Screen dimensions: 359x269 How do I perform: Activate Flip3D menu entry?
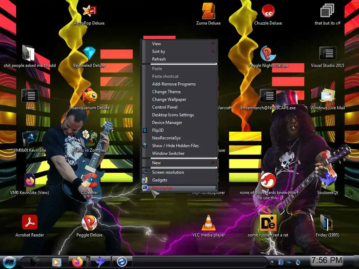pos(179,130)
